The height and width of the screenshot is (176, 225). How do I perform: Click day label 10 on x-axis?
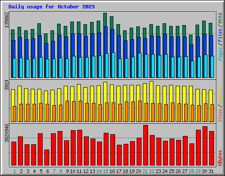(x=73, y=171)
